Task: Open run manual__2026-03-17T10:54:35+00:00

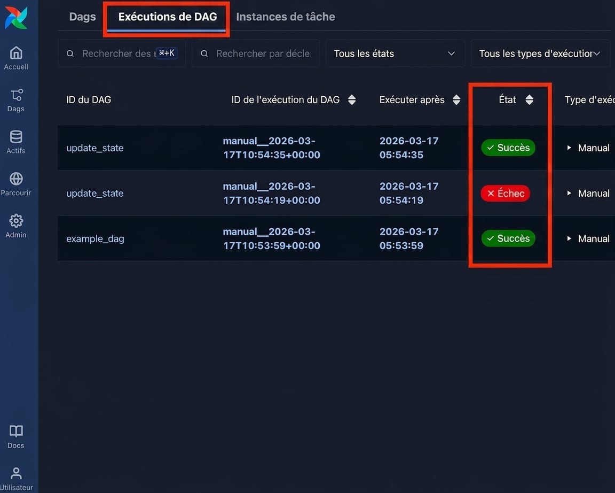Action: coord(271,148)
